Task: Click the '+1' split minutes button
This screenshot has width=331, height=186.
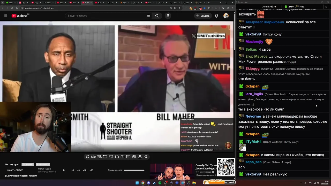Action: tap(73, 170)
